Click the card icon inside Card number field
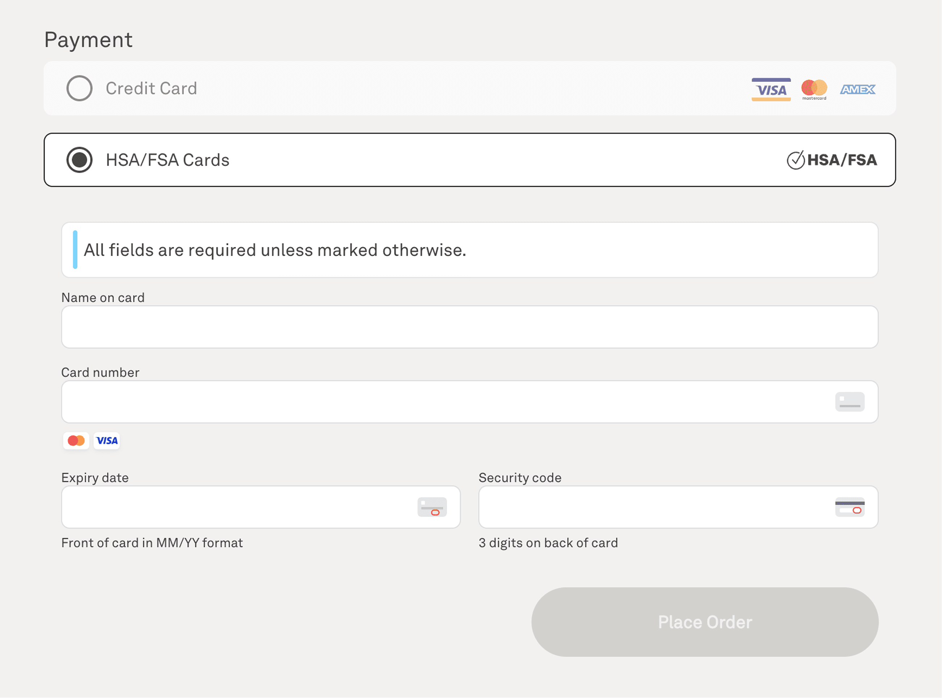Screen dimensions: 942x698 click(x=849, y=401)
